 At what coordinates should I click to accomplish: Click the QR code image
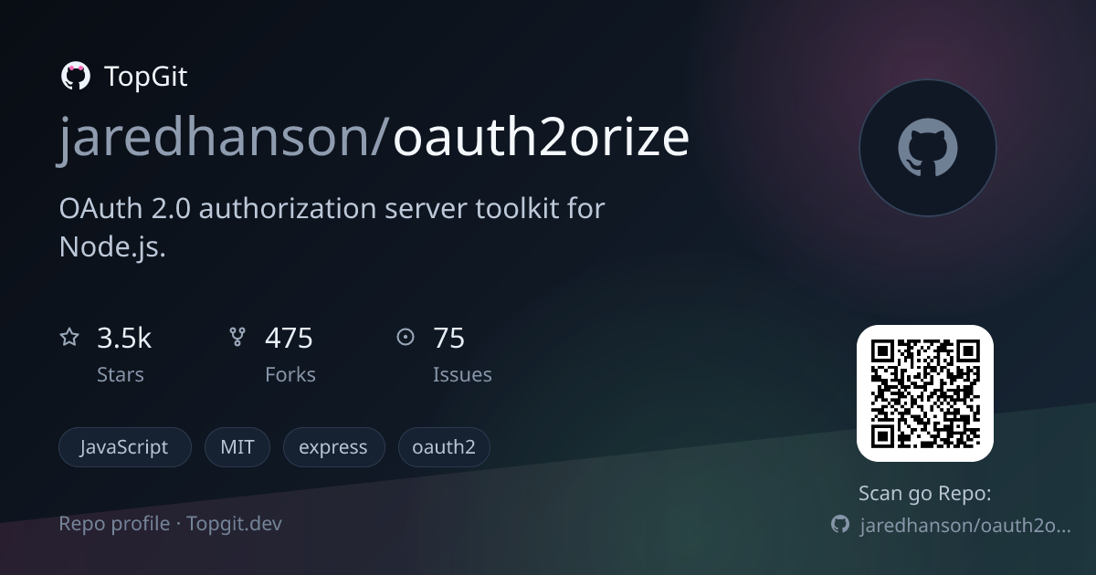925,393
